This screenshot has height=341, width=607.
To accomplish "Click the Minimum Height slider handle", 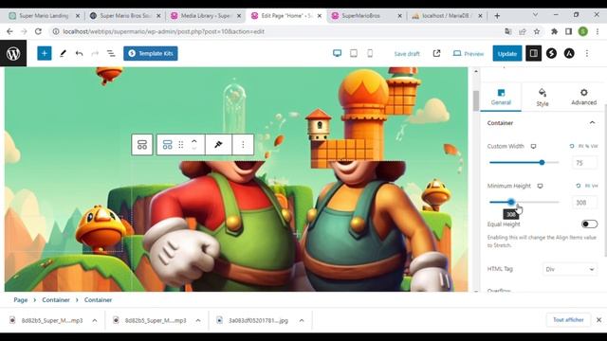I will [511, 202].
